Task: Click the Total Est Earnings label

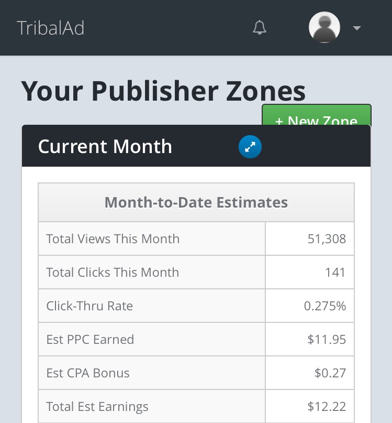Action: (97, 407)
